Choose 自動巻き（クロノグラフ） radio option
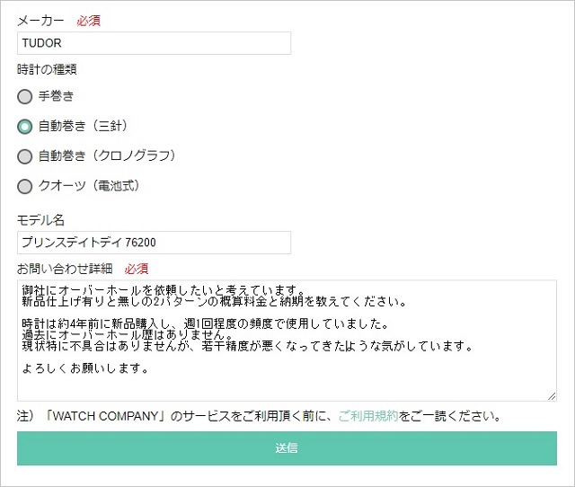 tap(25, 156)
